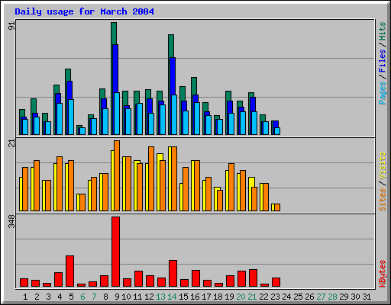Click day label 18 on the x-axis
The image size is (391, 305).
[218, 297]
